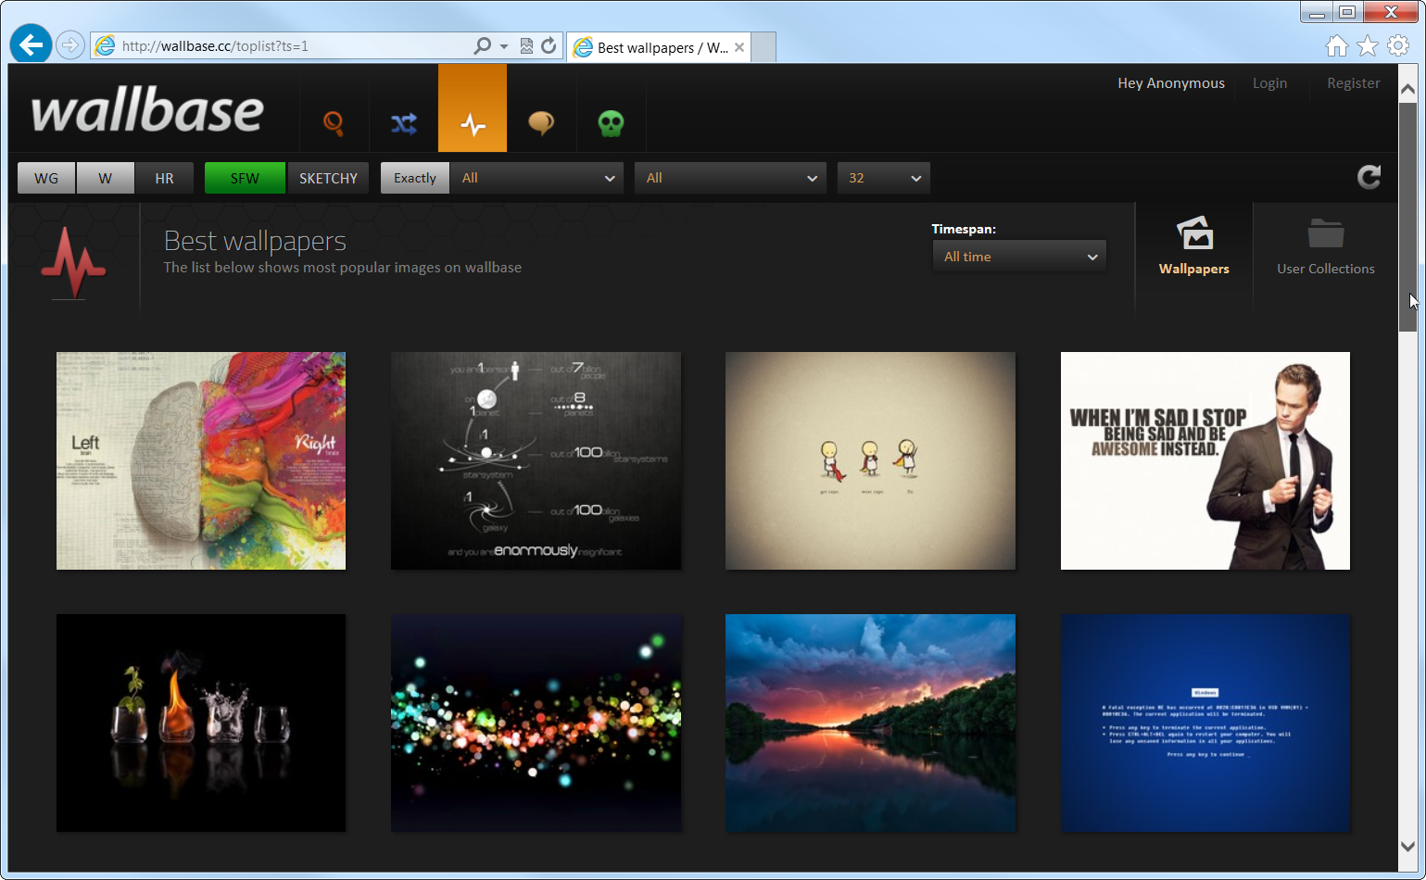1426x880 pixels.
Task: Toggle the WG board filter
Action: pyautogui.click(x=46, y=178)
